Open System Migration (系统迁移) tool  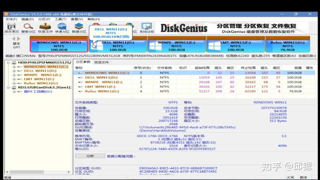147,28
